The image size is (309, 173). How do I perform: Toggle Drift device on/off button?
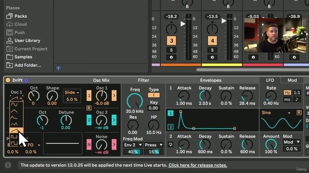pyautogui.click(x=8, y=80)
